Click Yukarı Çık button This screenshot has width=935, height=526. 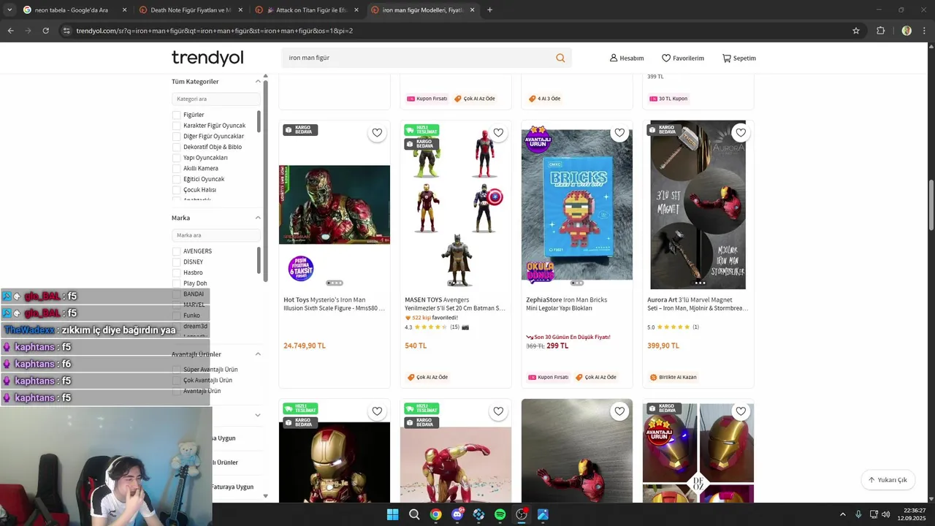888,480
